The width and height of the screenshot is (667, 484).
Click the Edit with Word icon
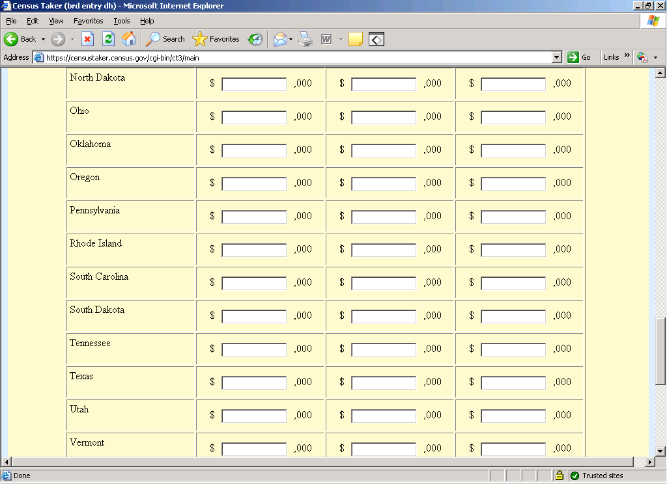pos(326,39)
